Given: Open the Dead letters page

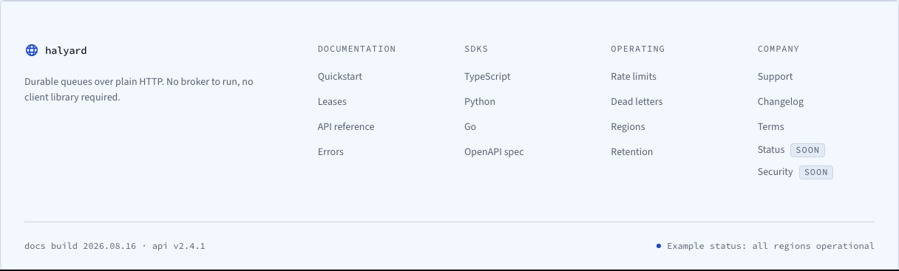Looking at the screenshot, I should (x=637, y=102).
